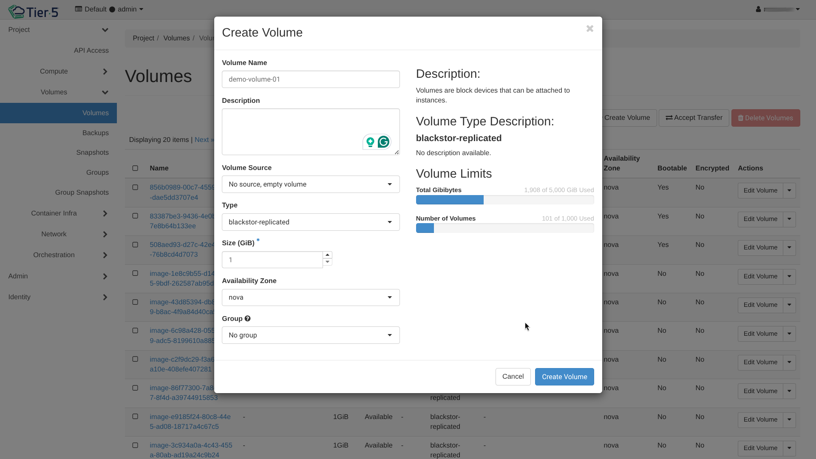Toggle the select-all volumes checkbox
The width and height of the screenshot is (816, 459).
[135, 168]
